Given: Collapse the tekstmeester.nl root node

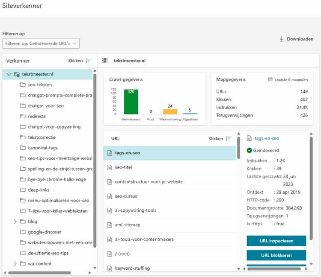Looking at the screenshot, I should coord(9,74).
